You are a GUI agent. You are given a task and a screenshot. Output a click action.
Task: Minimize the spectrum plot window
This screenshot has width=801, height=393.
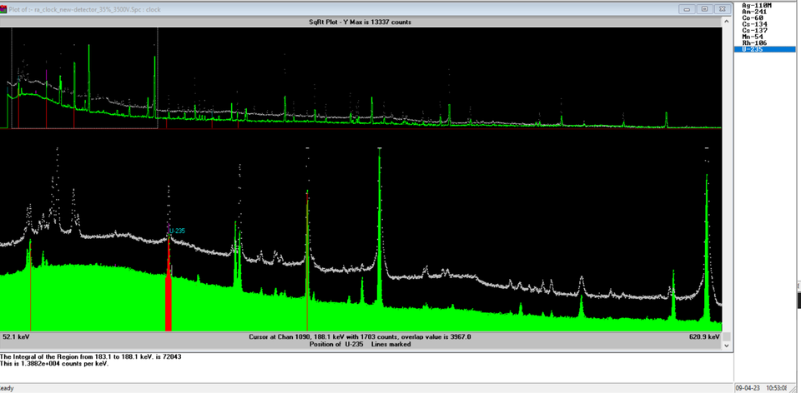click(687, 9)
